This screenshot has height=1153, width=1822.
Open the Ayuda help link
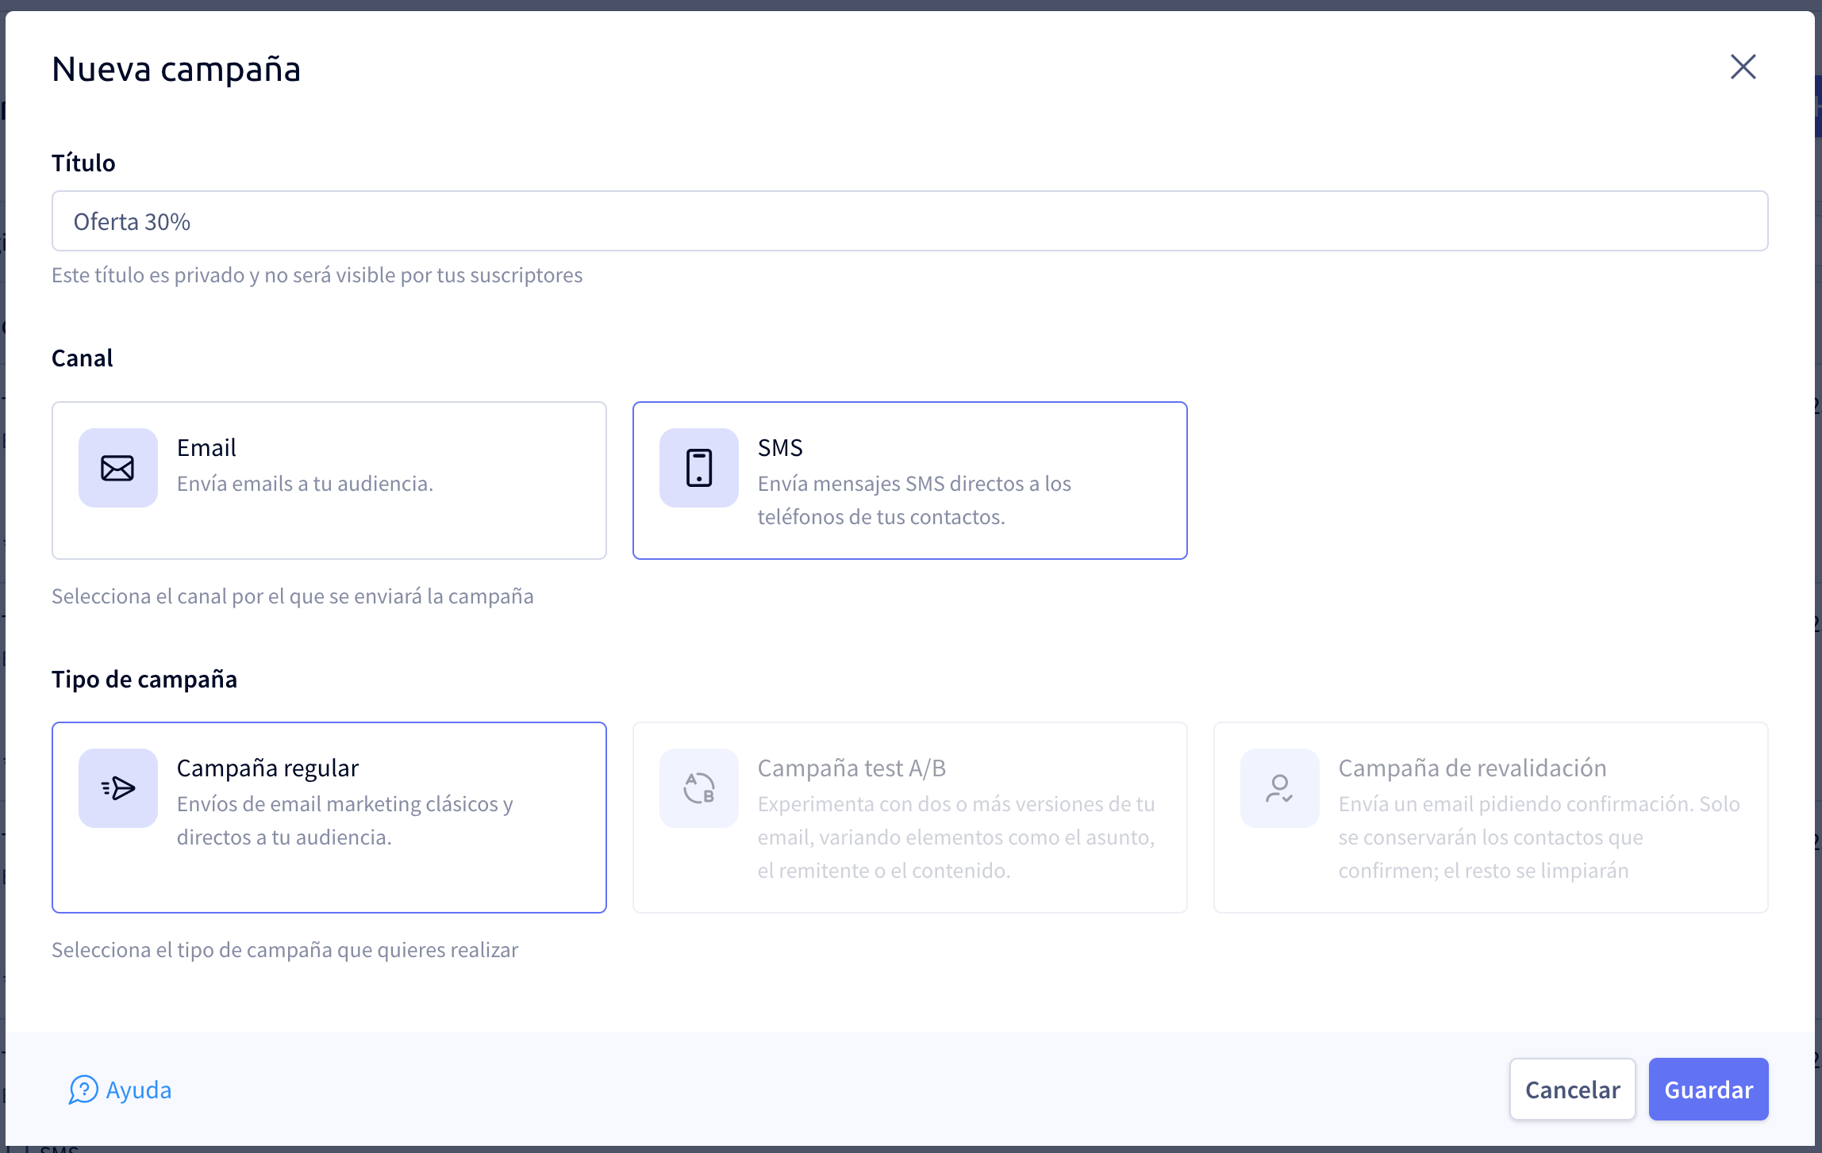click(x=121, y=1090)
